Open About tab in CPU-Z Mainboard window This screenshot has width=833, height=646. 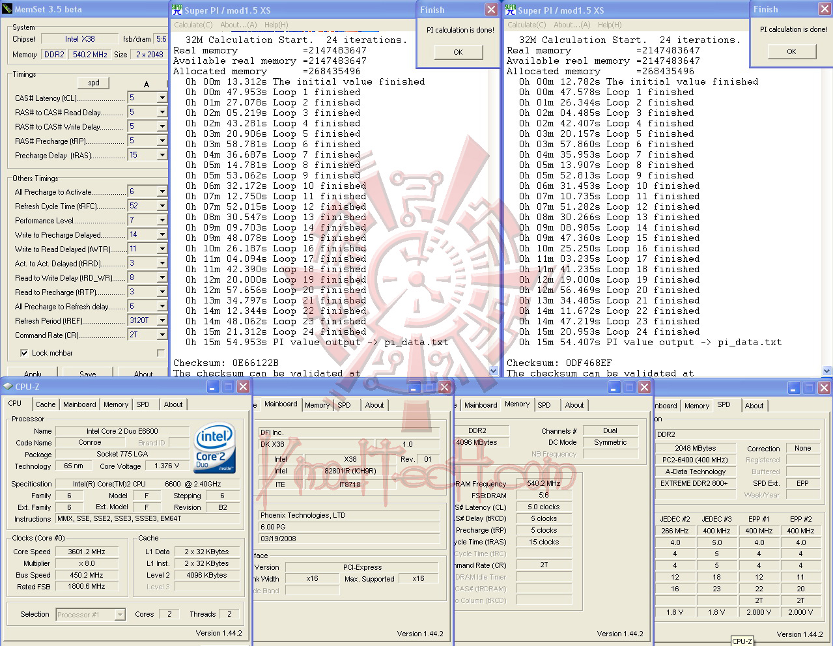tap(374, 405)
